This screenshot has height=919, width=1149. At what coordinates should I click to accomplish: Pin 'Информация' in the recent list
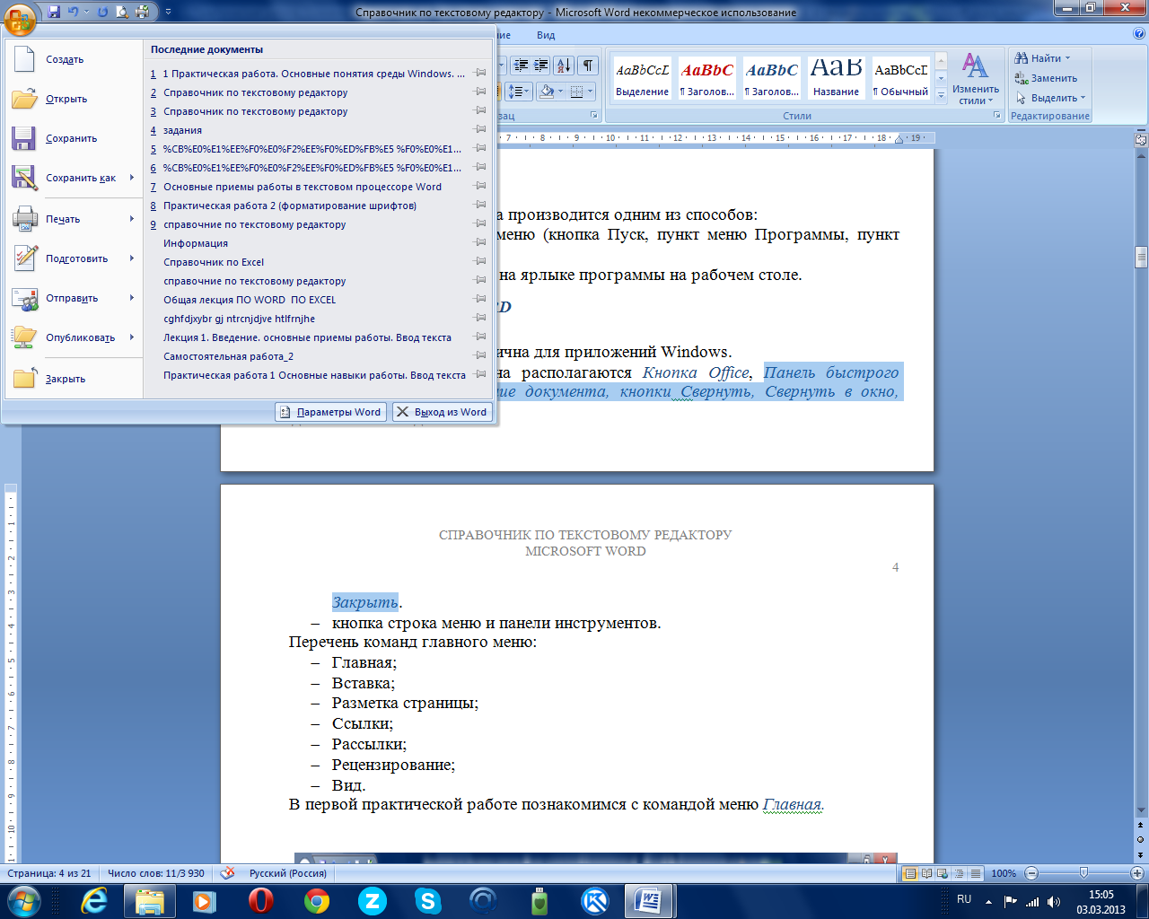point(480,243)
